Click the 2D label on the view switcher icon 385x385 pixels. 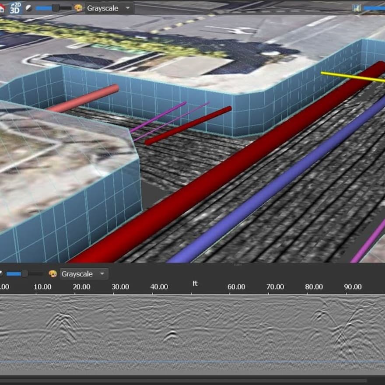pos(17,3)
